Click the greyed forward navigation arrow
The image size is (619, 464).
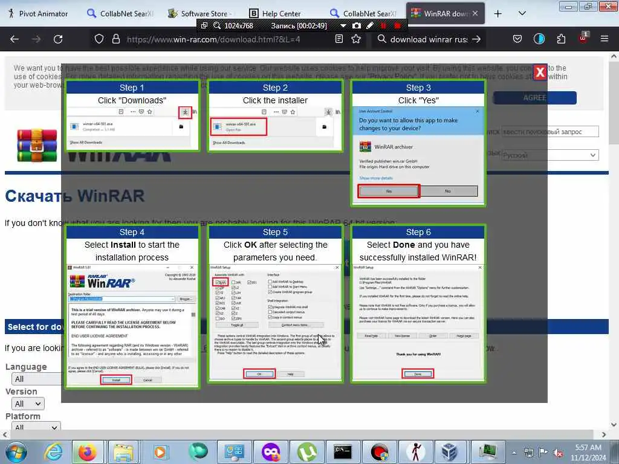[x=36, y=39]
